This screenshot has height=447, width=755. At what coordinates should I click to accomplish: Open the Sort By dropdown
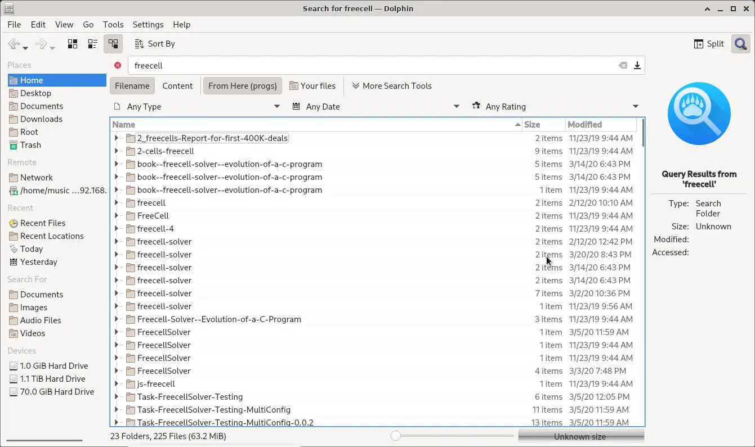(x=155, y=44)
